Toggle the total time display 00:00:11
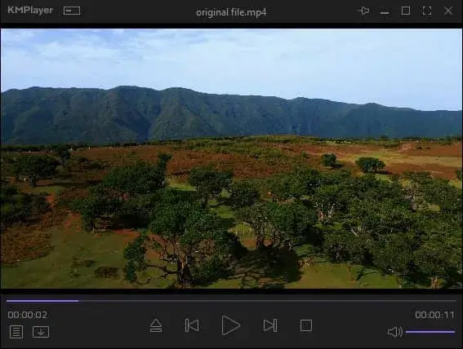The height and width of the screenshot is (349, 463). [x=434, y=315]
